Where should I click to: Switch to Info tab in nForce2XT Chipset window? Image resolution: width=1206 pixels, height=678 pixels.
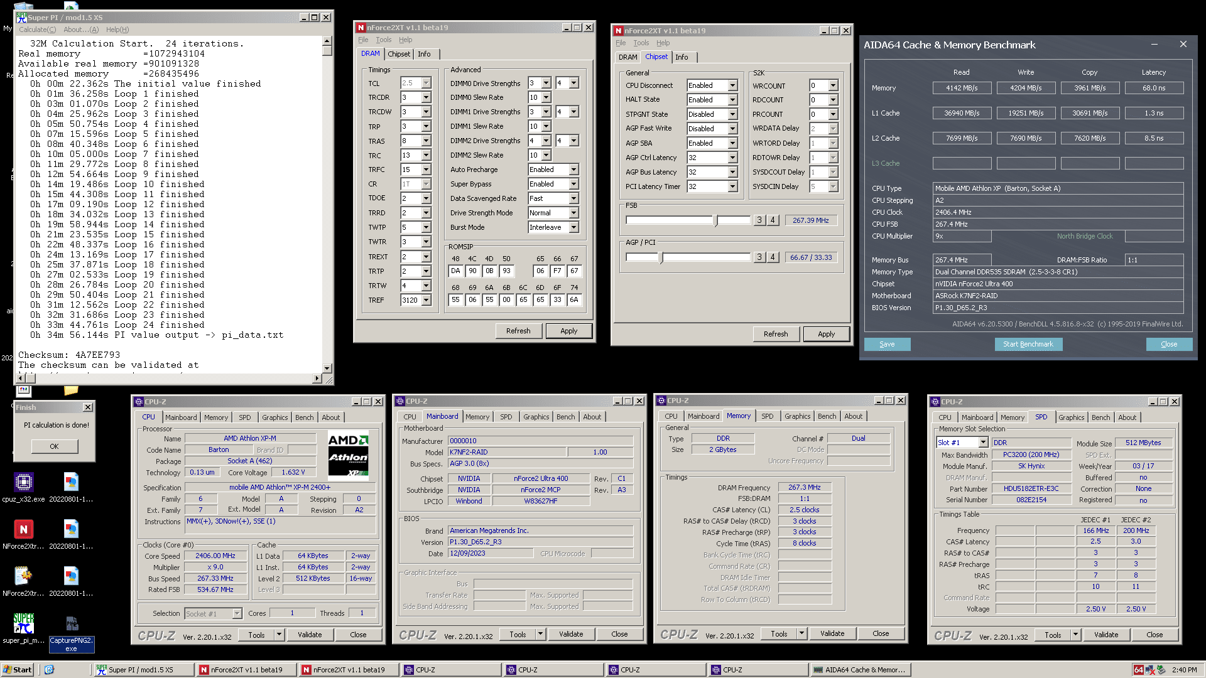tap(682, 57)
